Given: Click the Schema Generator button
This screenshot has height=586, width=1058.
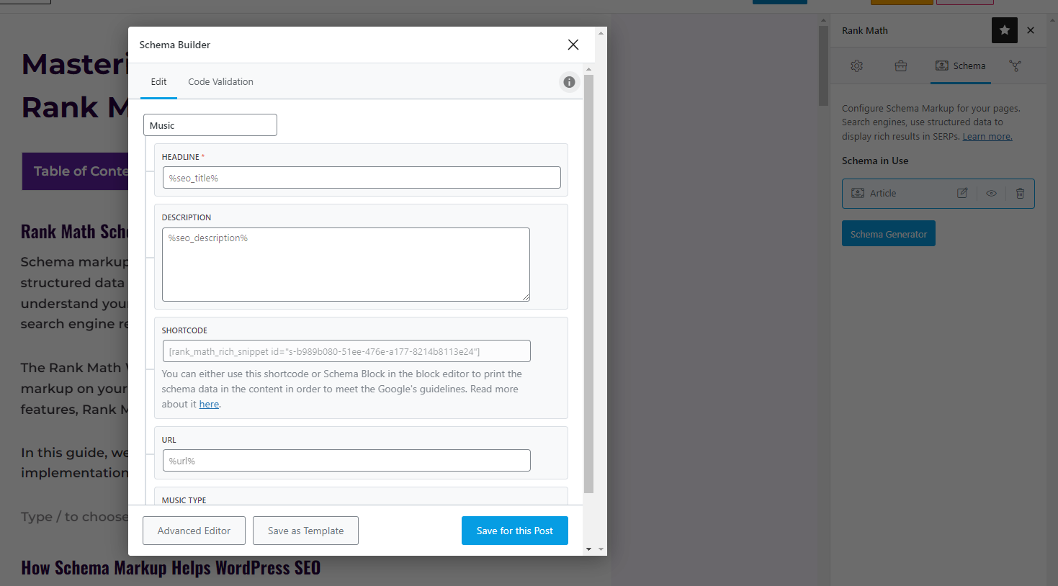Looking at the screenshot, I should (x=888, y=234).
